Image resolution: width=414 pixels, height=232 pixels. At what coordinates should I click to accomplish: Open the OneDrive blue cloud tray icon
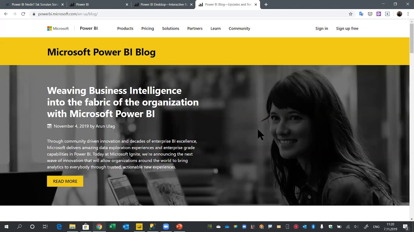coord(227,227)
